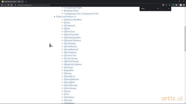
Task: Open a new tab with the plus icon
Action: pos(26,2)
